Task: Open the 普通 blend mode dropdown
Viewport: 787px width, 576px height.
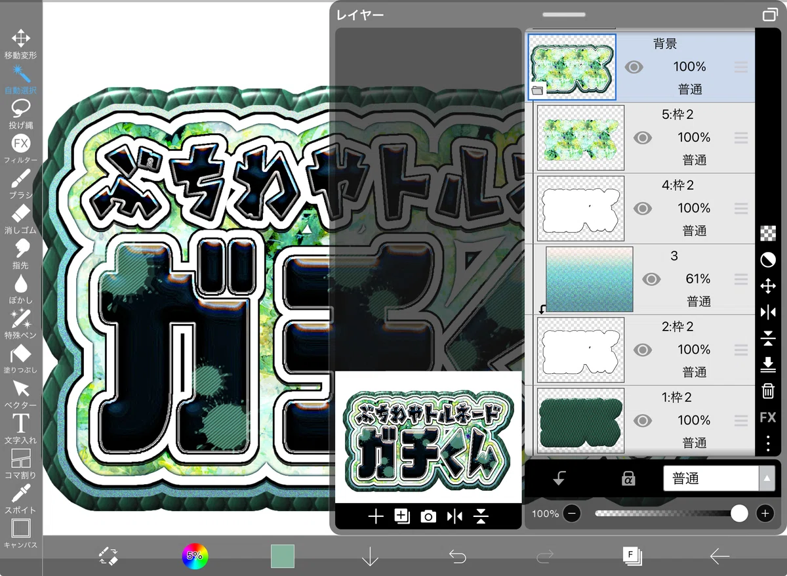Action: coord(719,480)
